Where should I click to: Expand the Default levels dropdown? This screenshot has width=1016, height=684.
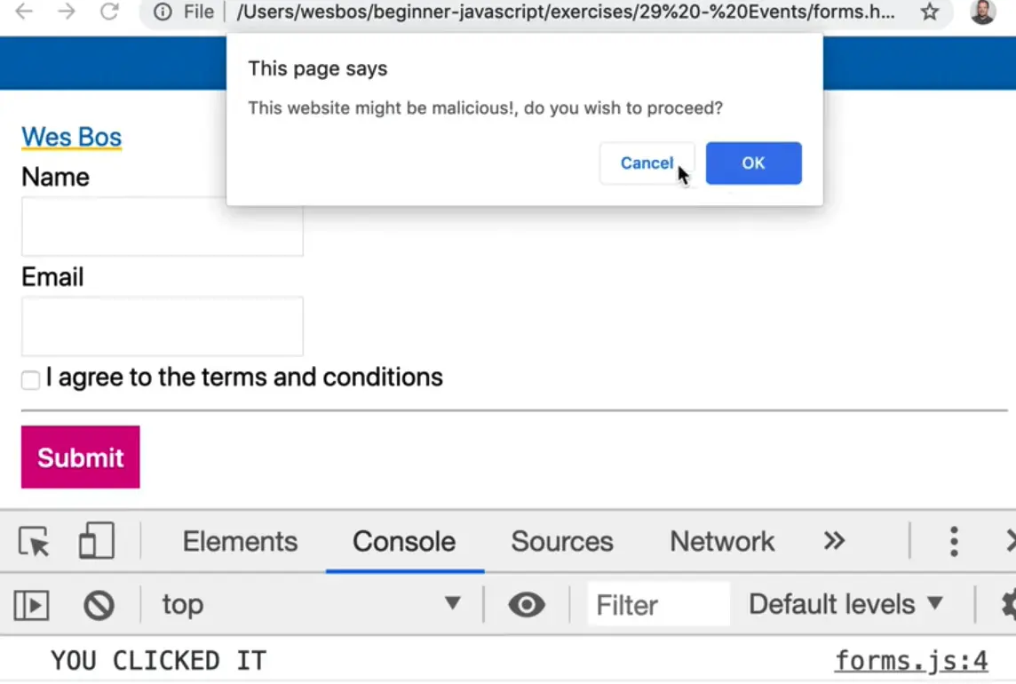pos(845,605)
